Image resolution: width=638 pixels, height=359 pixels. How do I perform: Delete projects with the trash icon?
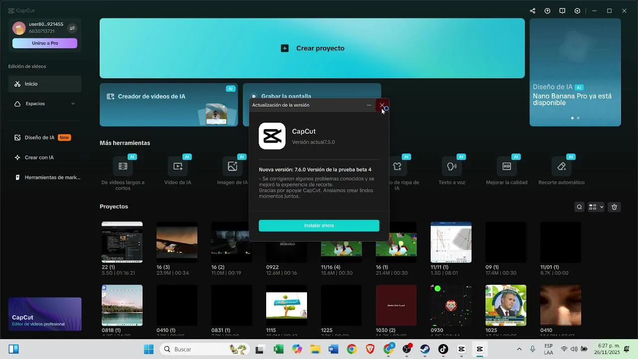pyautogui.click(x=615, y=207)
